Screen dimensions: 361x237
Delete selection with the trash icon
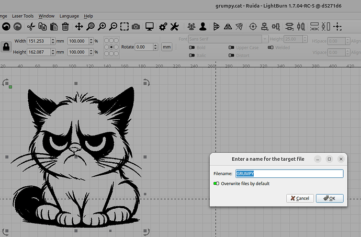(65, 27)
